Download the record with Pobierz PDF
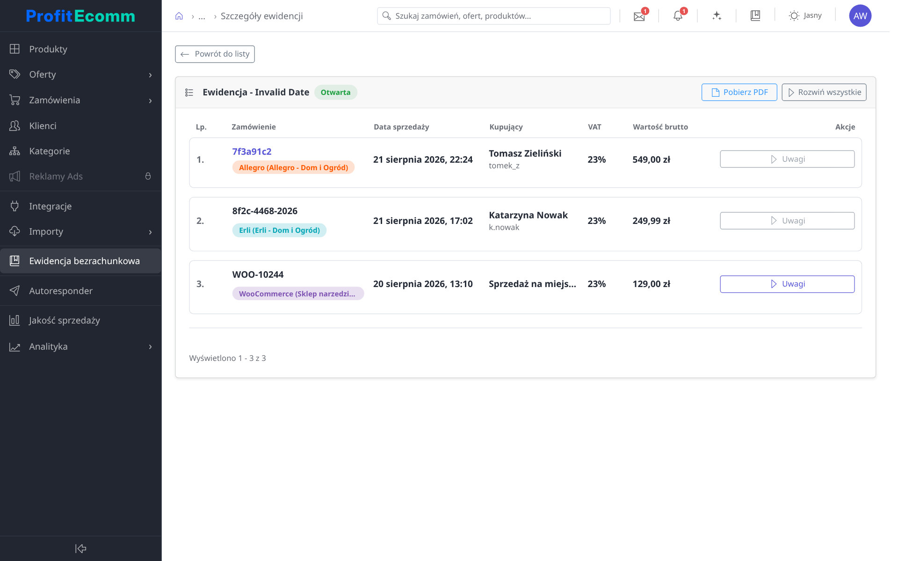Image resolution: width=898 pixels, height=561 pixels. pyautogui.click(x=739, y=92)
